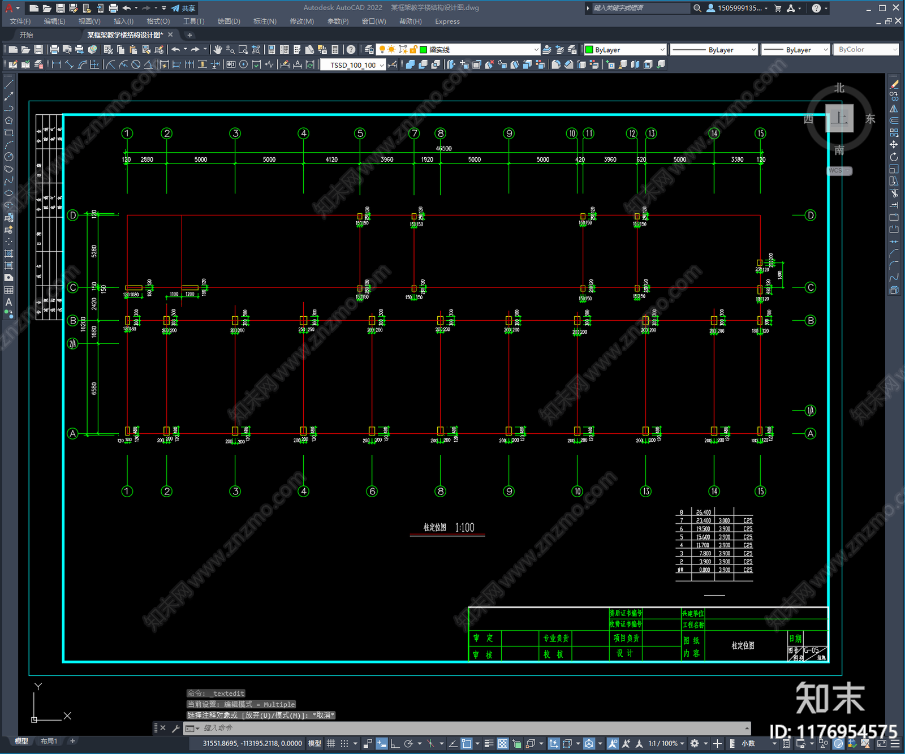
Task: Click the Hatch tool in the draw toolbar
Action: click(8, 253)
